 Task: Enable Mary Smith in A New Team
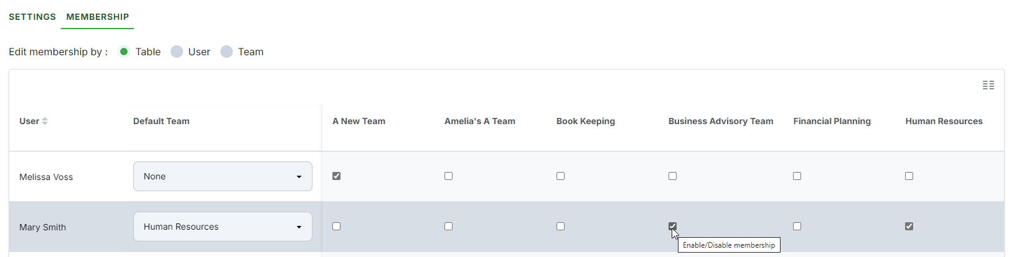point(337,227)
